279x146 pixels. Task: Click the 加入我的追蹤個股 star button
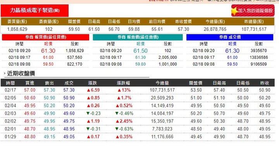click(253, 11)
